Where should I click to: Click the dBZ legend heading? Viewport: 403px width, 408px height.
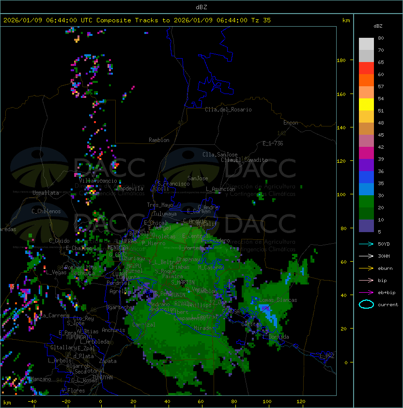click(378, 26)
